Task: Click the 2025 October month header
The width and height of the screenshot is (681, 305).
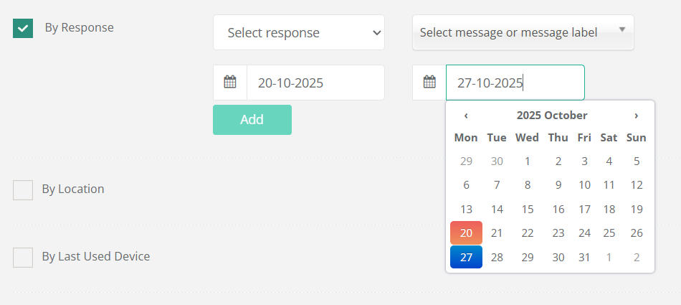Action: click(x=551, y=116)
